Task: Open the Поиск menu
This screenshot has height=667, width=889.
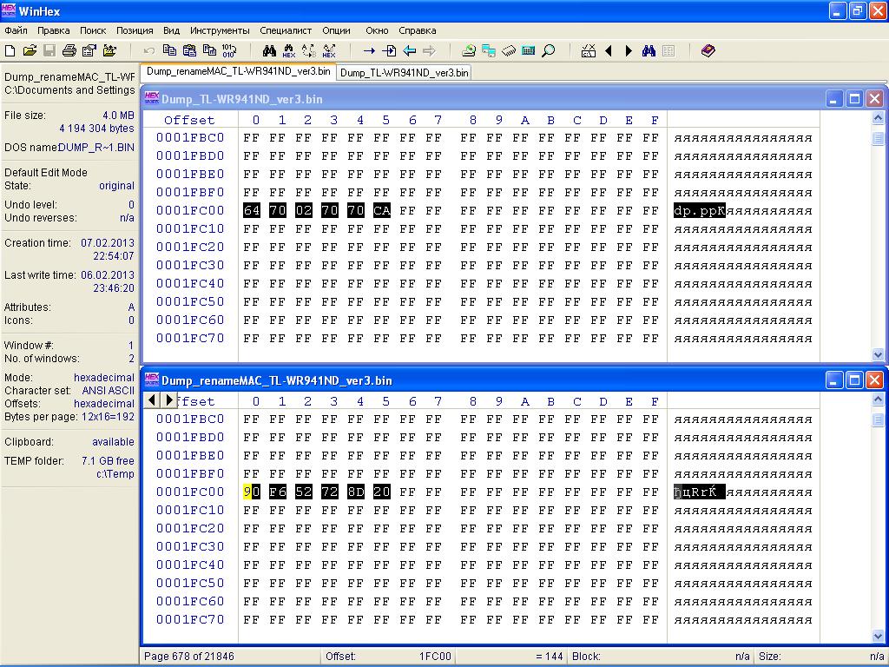Action: pyautogui.click(x=93, y=30)
